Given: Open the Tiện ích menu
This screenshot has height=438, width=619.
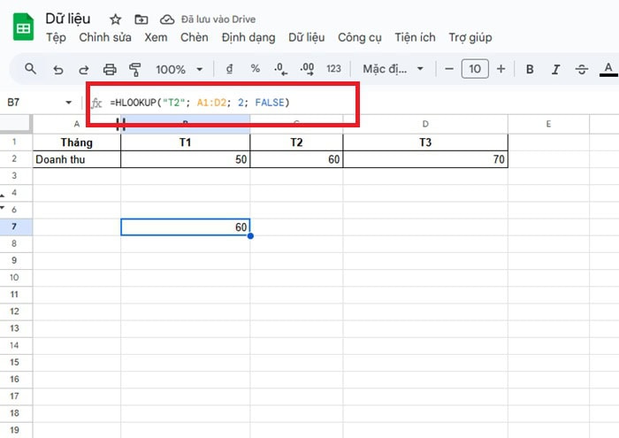Looking at the screenshot, I should coord(415,37).
